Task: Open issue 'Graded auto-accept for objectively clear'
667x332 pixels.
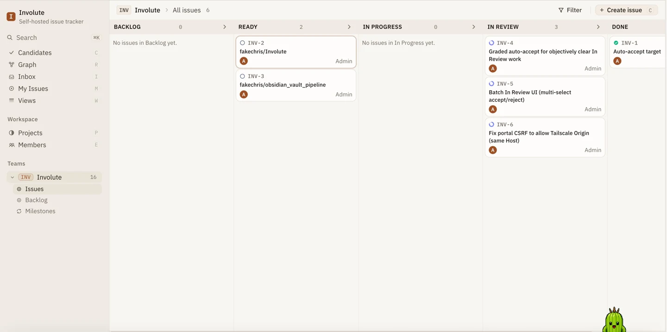Action: (545, 56)
